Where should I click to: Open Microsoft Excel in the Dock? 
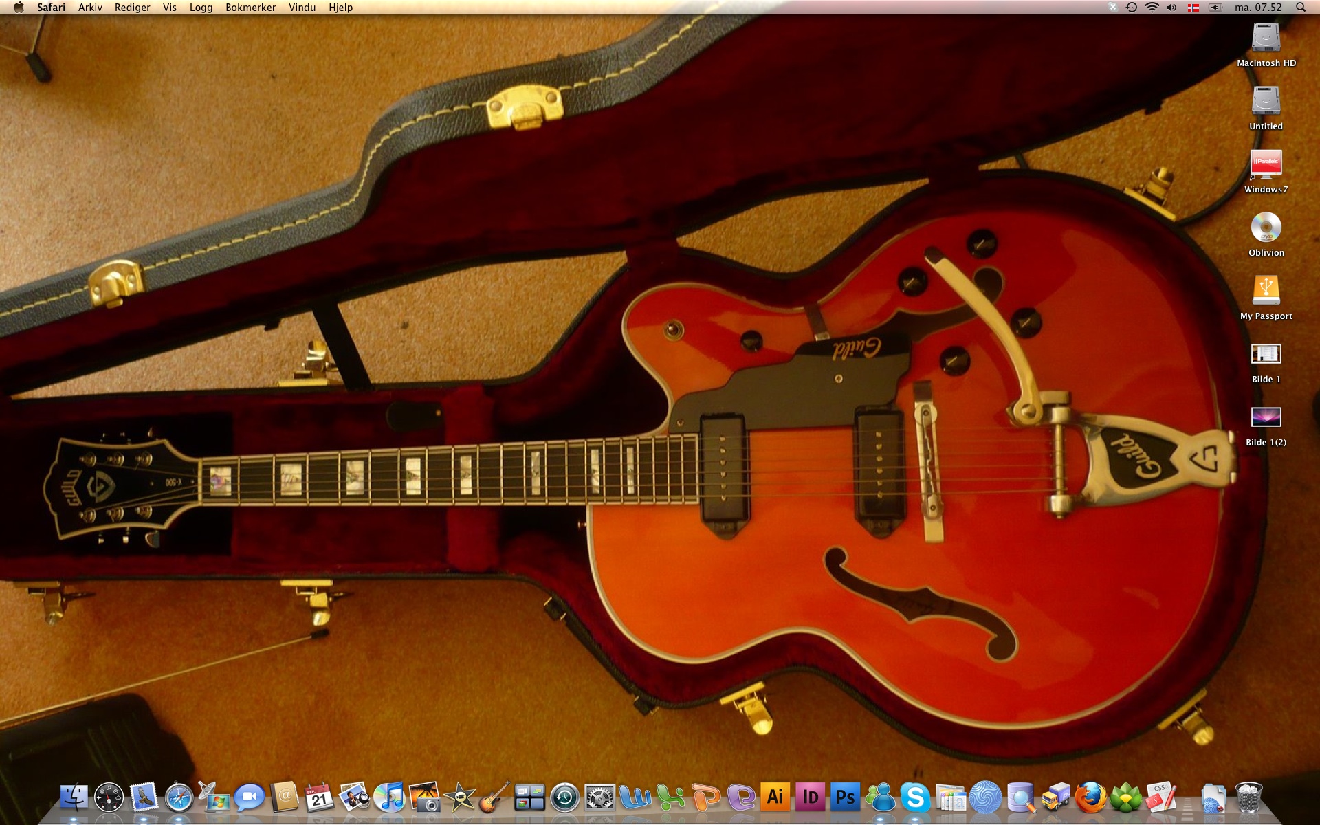pyautogui.click(x=670, y=797)
